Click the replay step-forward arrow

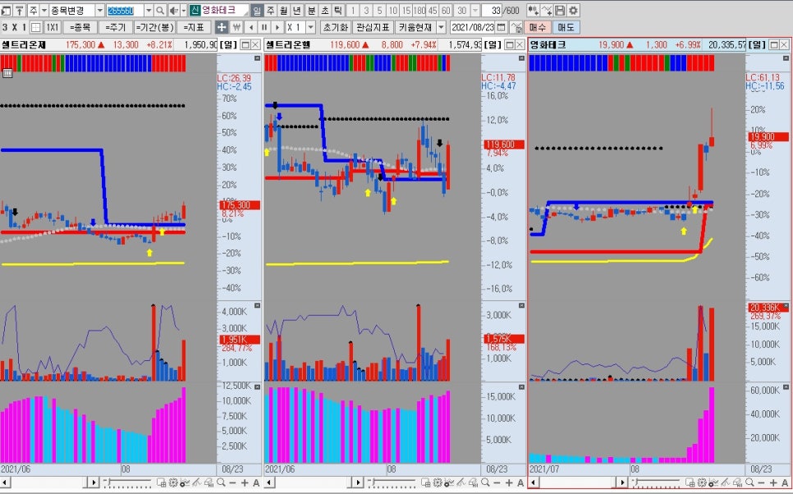click(x=277, y=27)
